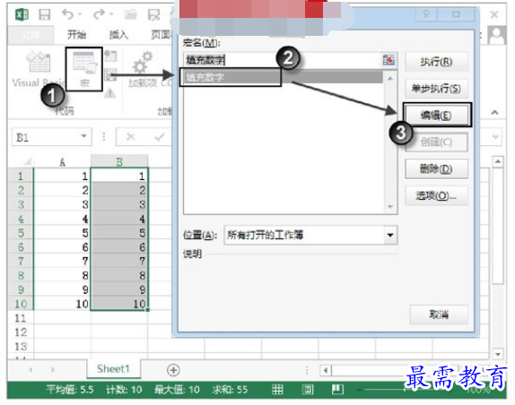Switch to Page Layout view in the status bar

point(308,389)
